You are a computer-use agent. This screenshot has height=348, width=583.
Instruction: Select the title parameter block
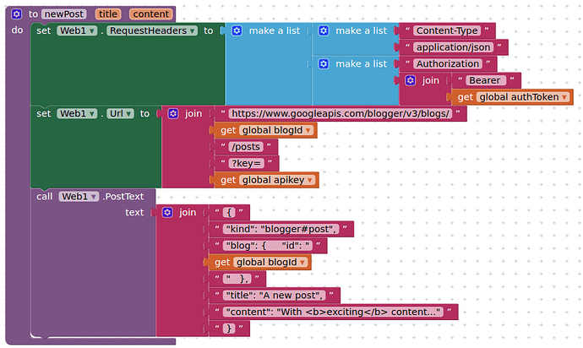point(108,14)
